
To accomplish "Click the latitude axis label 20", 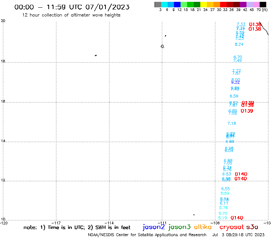I will [x=3, y=21].
